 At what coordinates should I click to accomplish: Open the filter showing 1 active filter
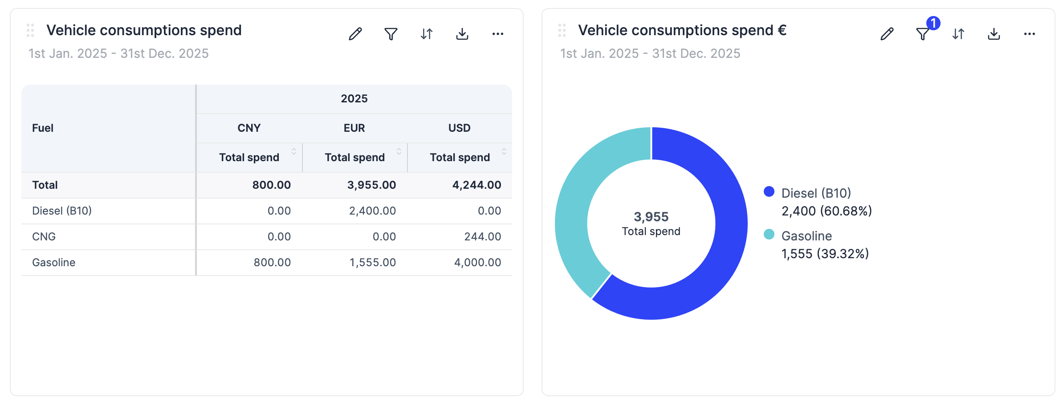(922, 33)
